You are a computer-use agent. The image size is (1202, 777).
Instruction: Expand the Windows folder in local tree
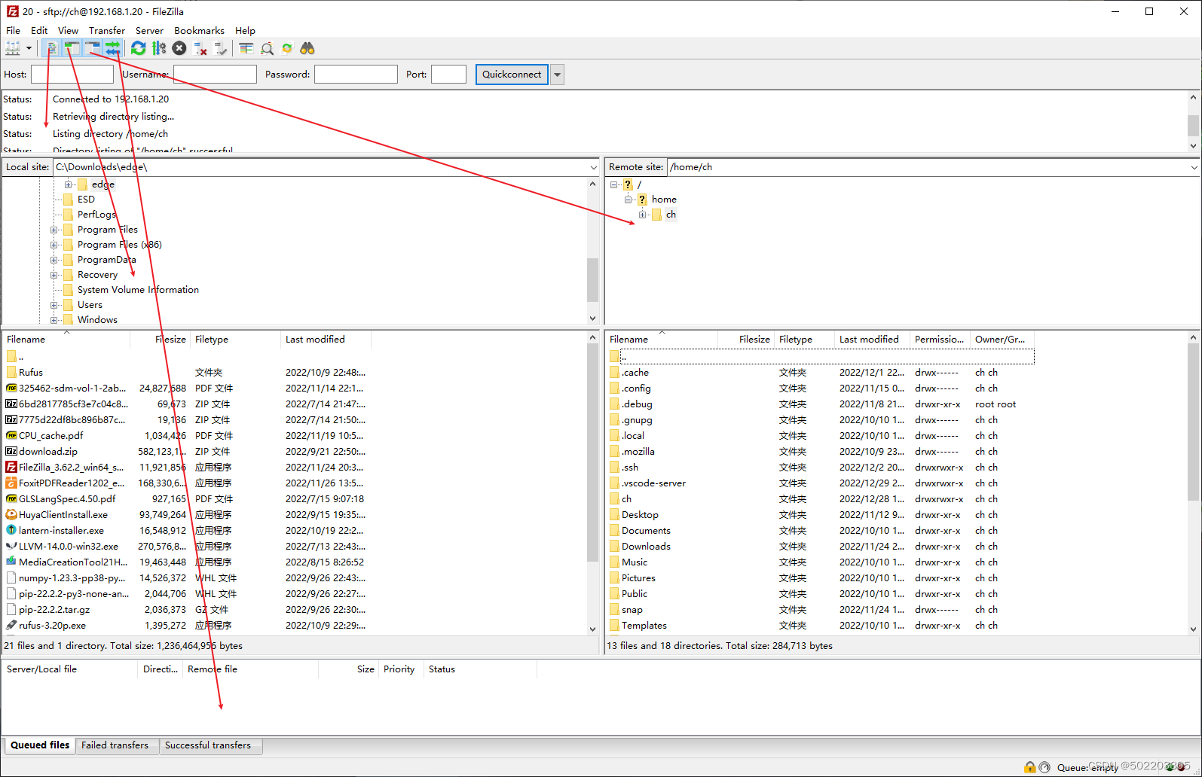tap(54, 320)
